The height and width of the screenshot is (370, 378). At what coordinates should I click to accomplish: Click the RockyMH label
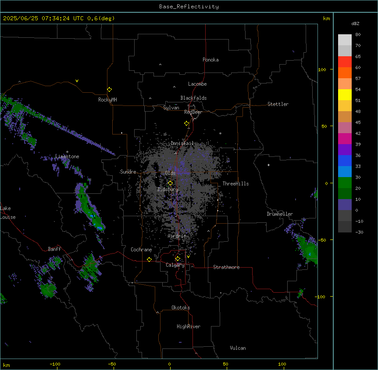pos(107,100)
